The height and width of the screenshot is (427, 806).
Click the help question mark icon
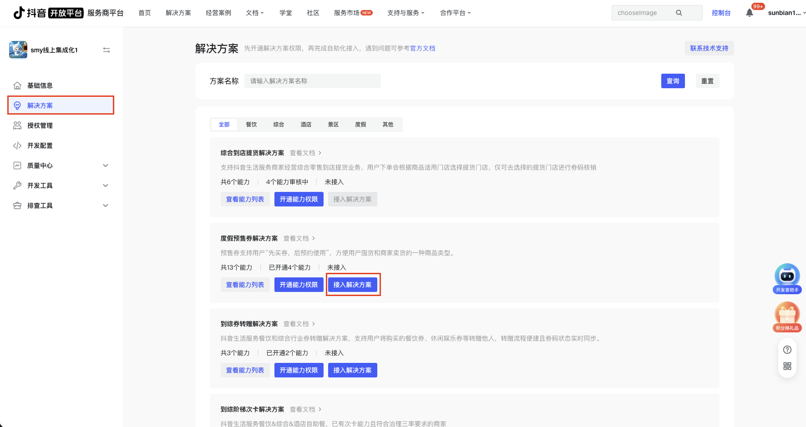pos(787,350)
